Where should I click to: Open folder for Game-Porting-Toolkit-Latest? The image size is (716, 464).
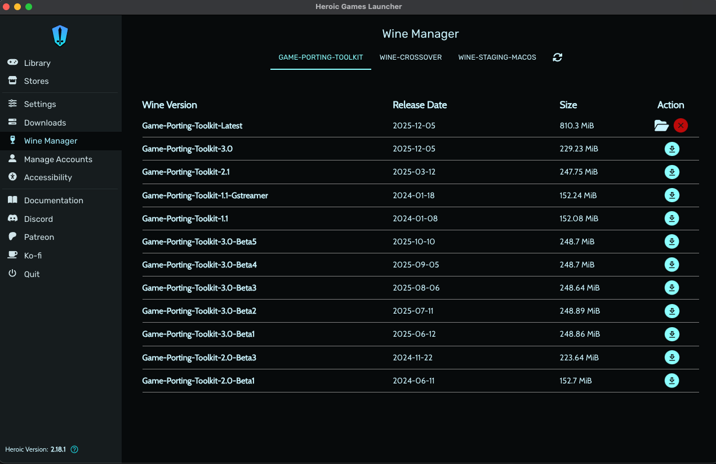[x=661, y=126]
